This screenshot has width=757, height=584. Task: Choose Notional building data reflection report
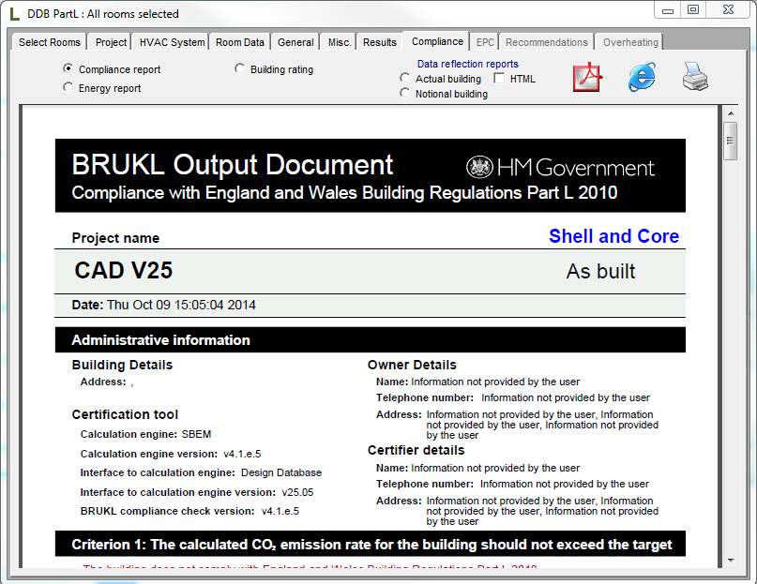(x=405, y=93)
